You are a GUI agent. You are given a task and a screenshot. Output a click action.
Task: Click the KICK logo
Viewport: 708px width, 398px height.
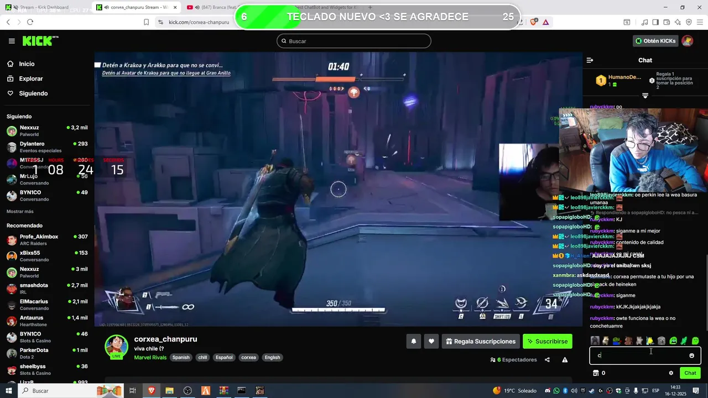[x=40, y=41]
